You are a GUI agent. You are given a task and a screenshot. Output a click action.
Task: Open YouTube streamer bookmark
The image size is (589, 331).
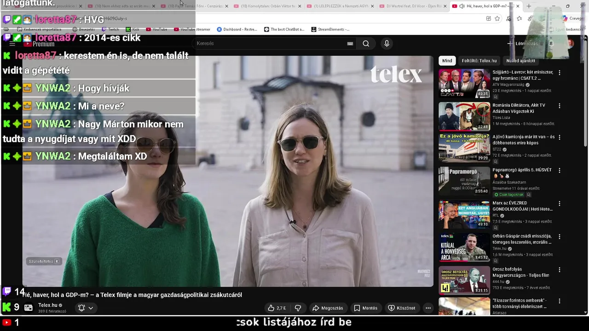192,29
